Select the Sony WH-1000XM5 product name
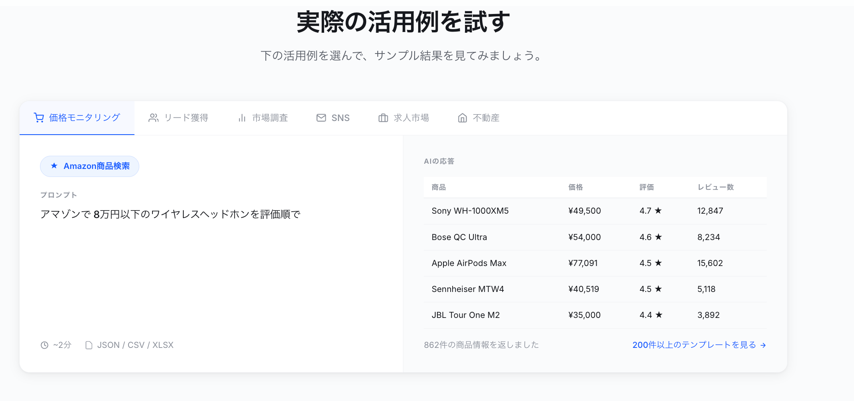The height and width of the screenshot is (401, 854). click(470, 211)
